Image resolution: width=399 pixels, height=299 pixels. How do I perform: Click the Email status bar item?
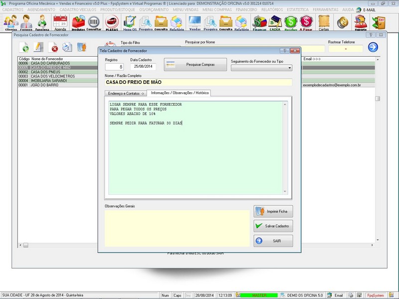[x=336, y=295]
